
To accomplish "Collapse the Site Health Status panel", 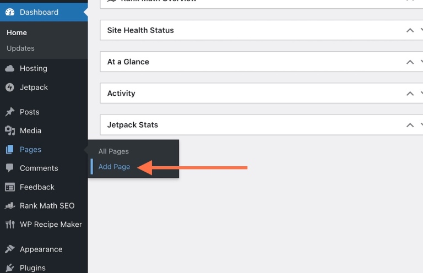I will coord(410,30).
